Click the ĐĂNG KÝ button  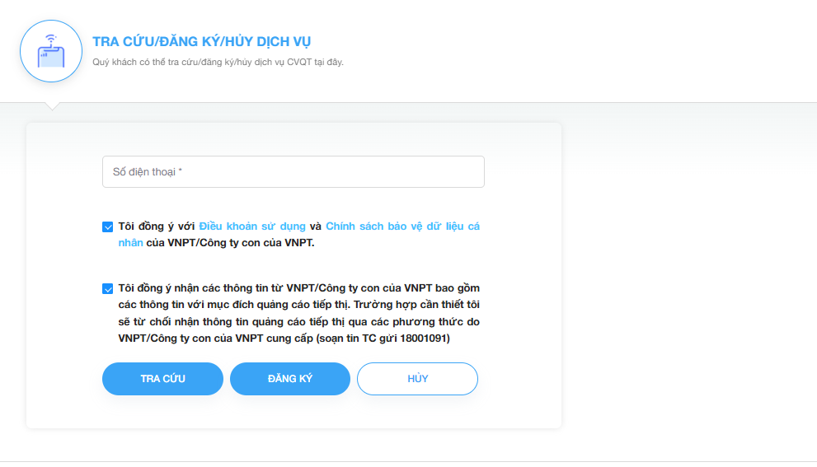[290, 379]
